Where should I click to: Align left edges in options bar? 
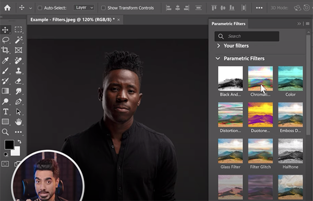(x=168, y=8)
